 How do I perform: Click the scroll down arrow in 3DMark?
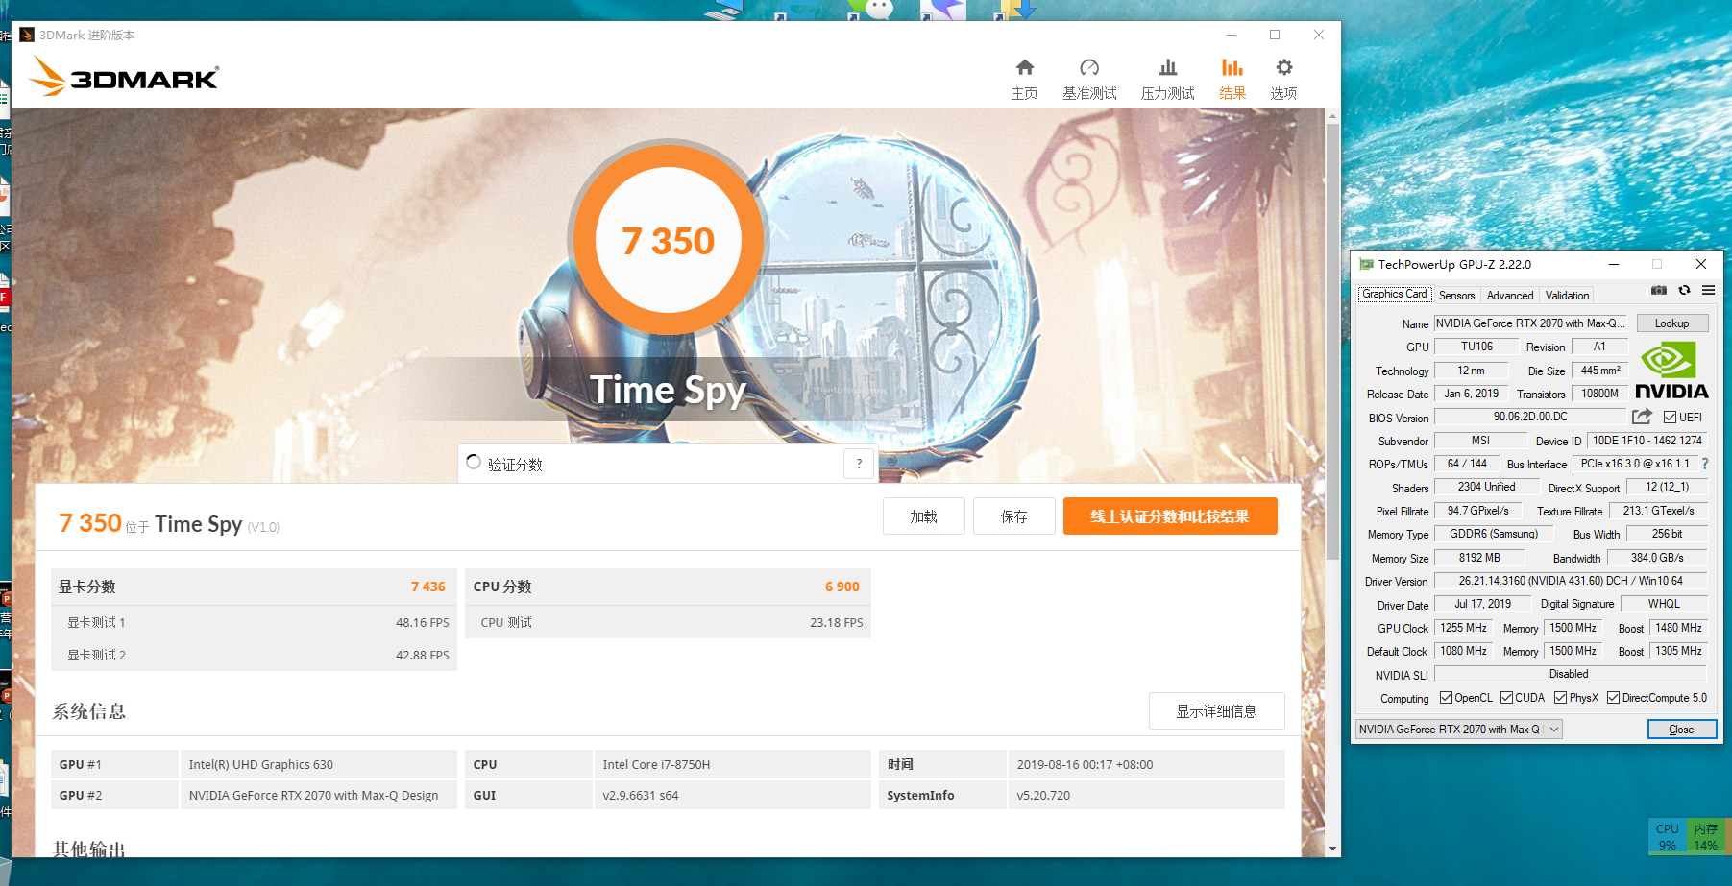pos(1332,849)
